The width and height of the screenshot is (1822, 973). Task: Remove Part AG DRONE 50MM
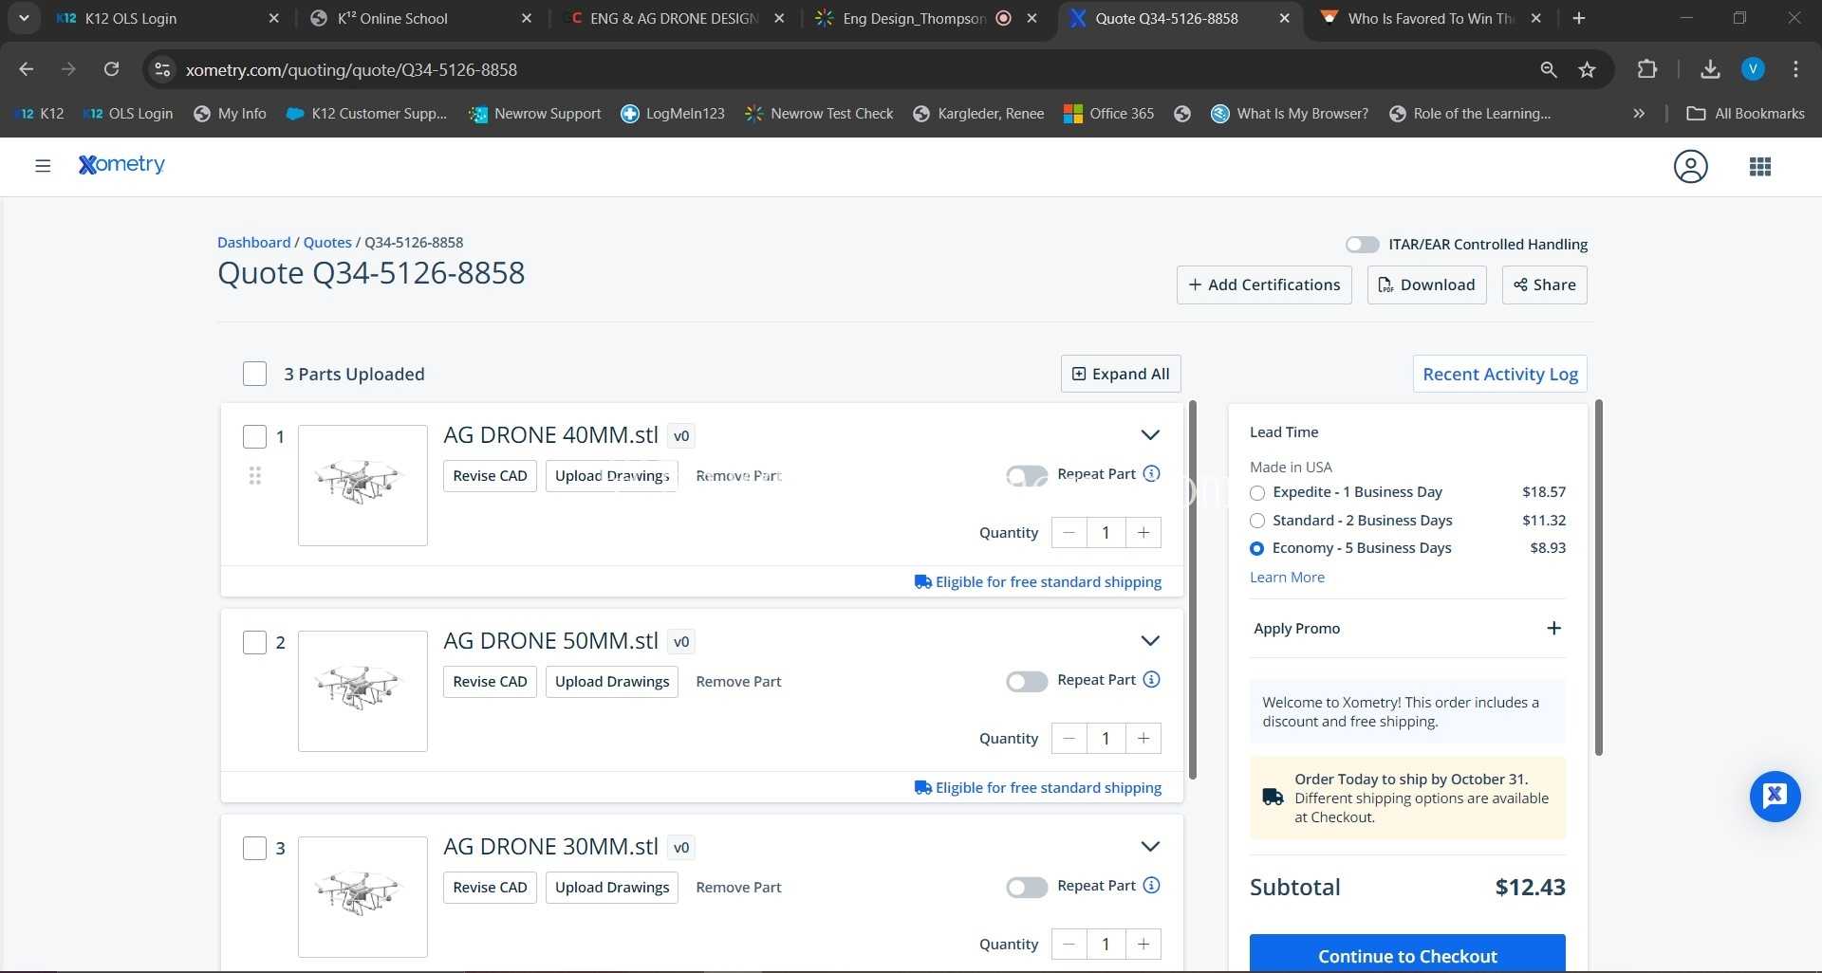tap(738, 682)
